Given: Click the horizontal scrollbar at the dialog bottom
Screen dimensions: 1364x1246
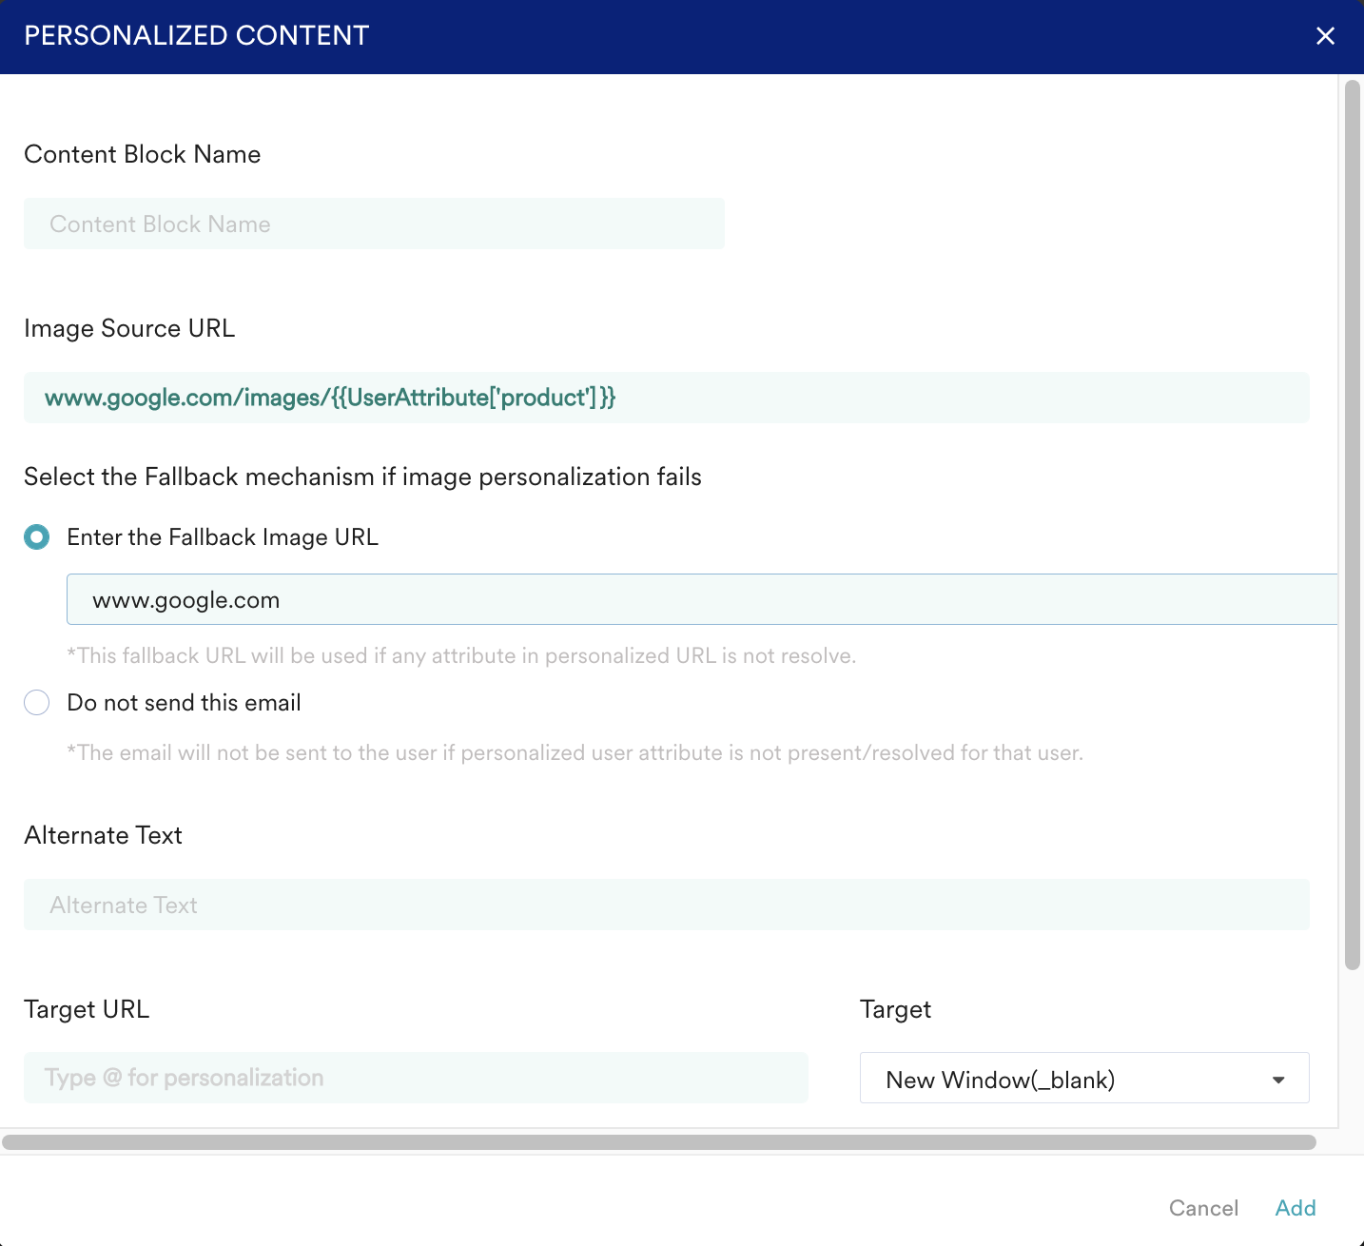Looking at the screenshot, I should tap(658, 1142).
